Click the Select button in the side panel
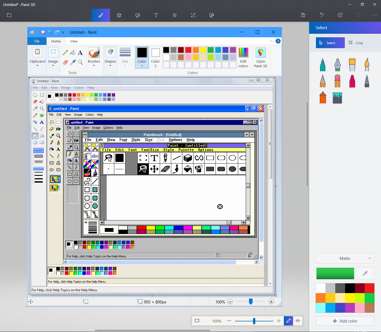381x332 pixels. (330, 43)
